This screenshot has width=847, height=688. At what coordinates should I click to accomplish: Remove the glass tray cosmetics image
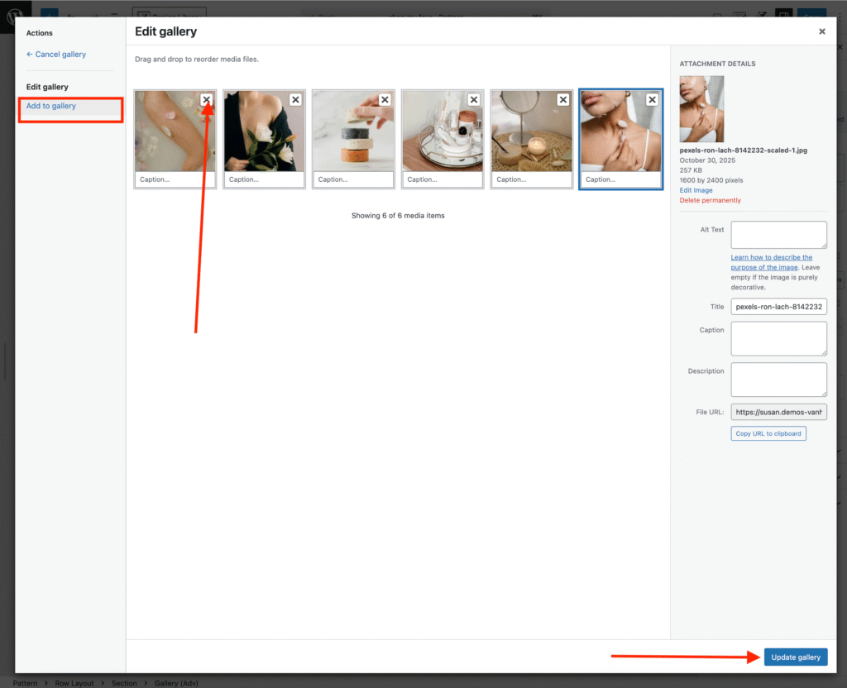[x=474, y=99]
